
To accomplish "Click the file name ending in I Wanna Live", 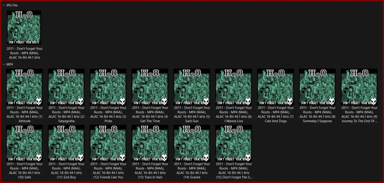I will 234,114.
